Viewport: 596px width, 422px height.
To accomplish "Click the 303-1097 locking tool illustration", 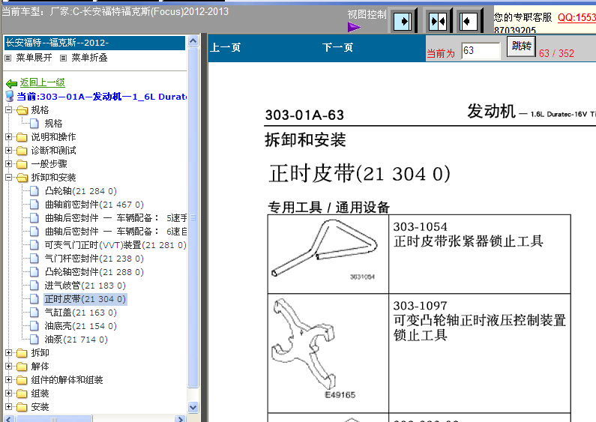I will point(304,347).
